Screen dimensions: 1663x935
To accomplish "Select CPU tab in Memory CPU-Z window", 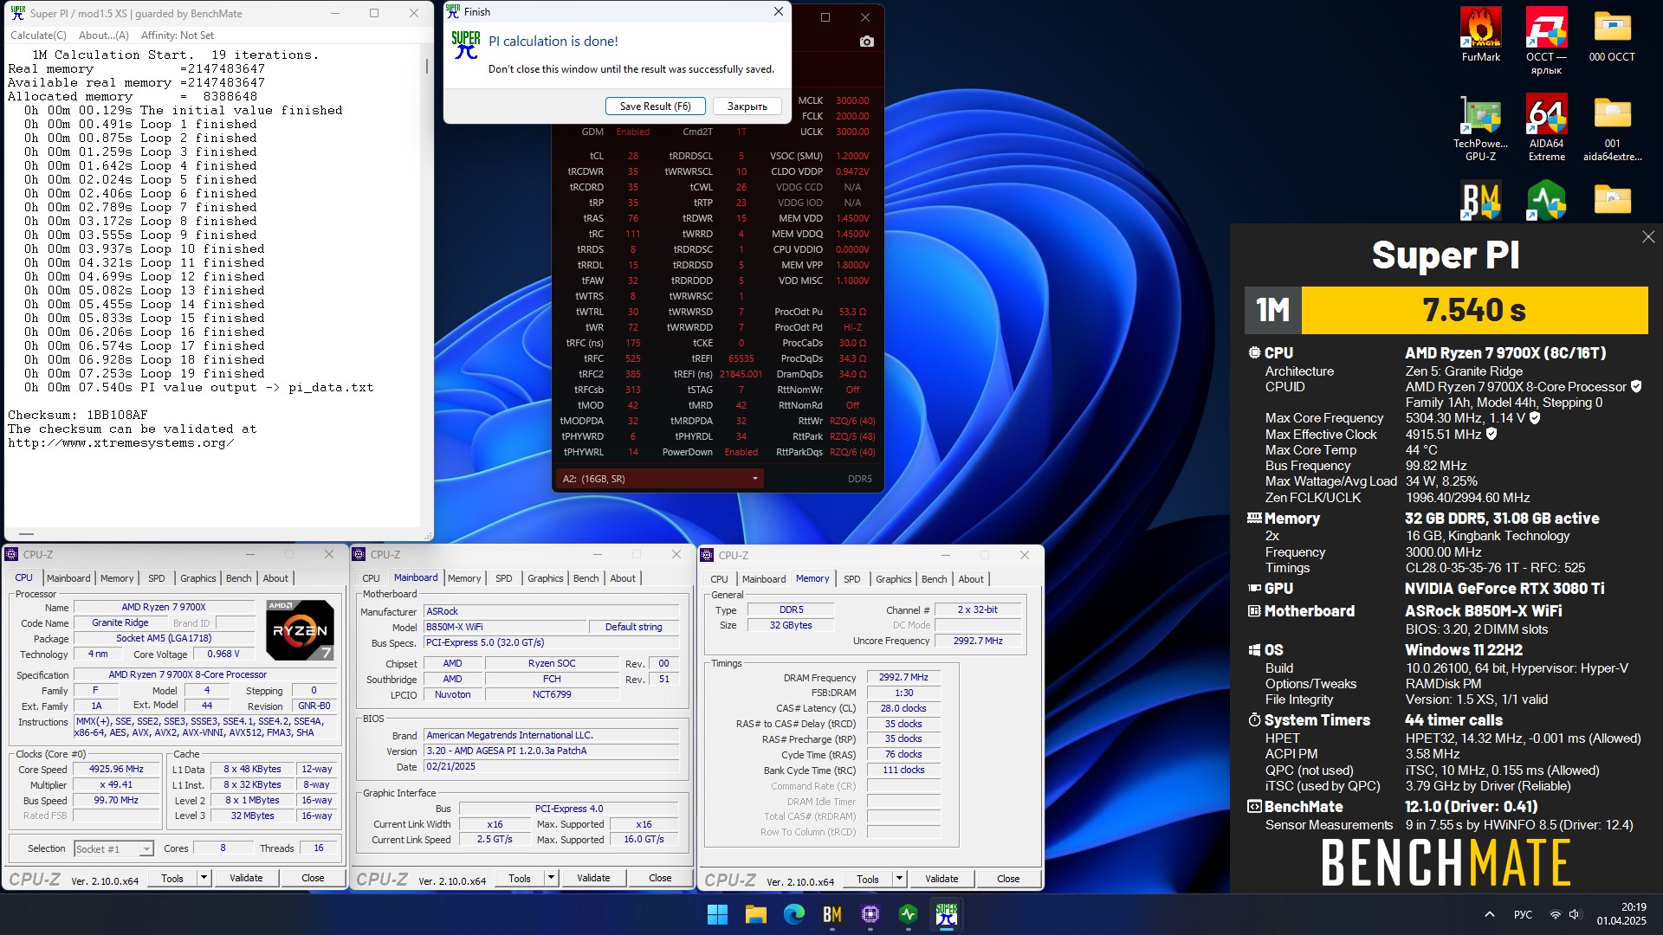I will (719, 579).
